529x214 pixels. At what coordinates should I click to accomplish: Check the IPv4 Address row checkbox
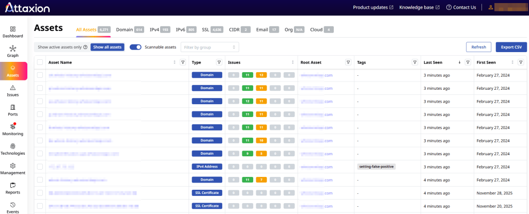click(x=40, y=167)
